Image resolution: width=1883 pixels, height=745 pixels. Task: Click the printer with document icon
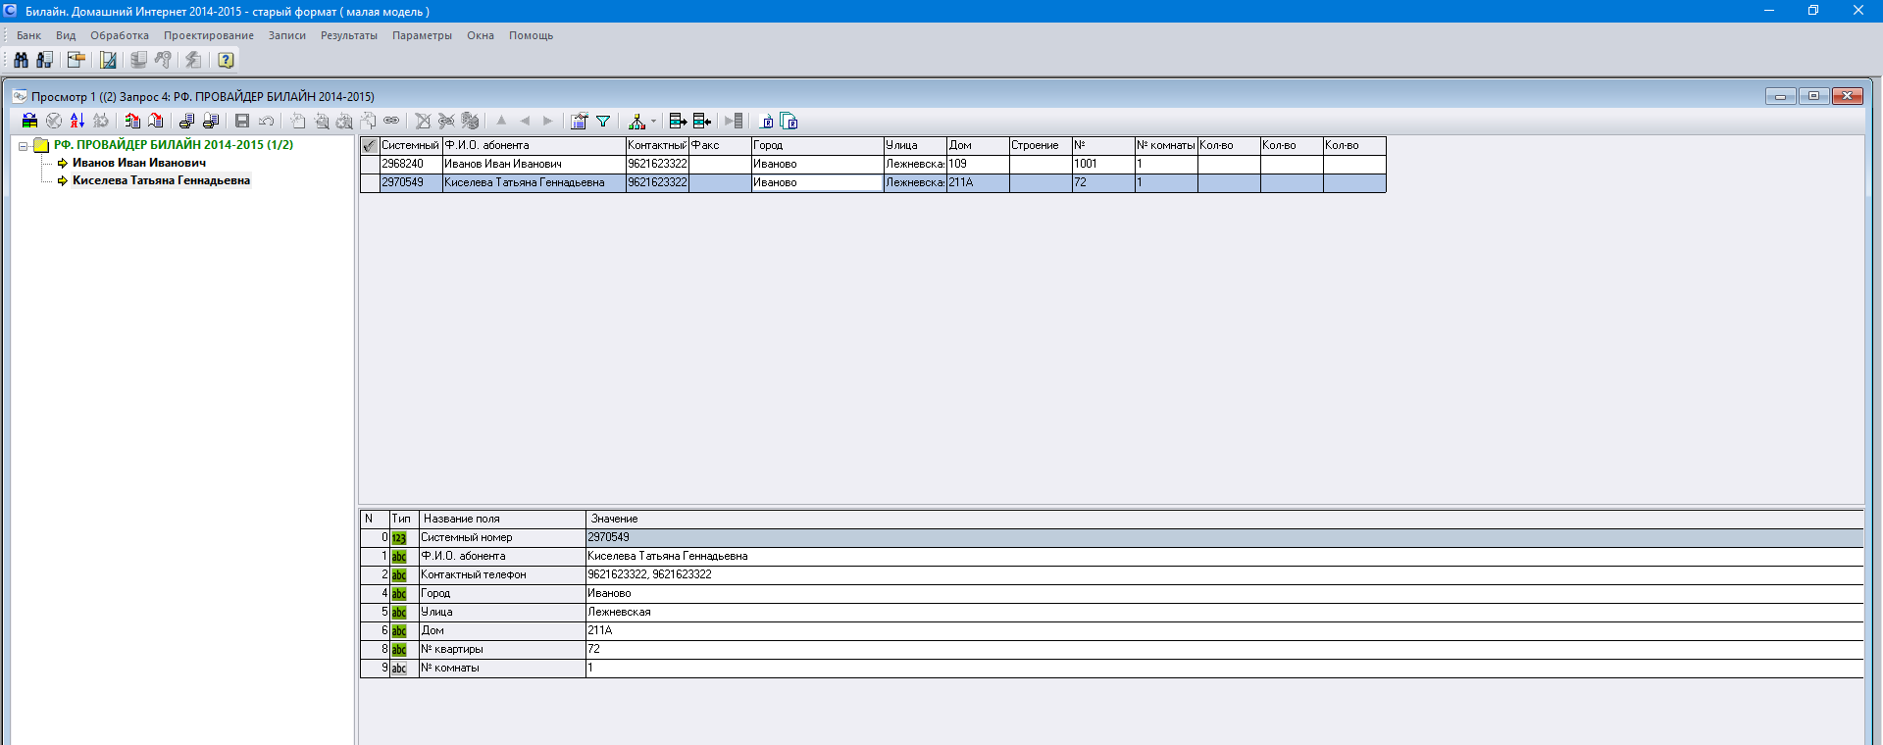tap(186, 121)
